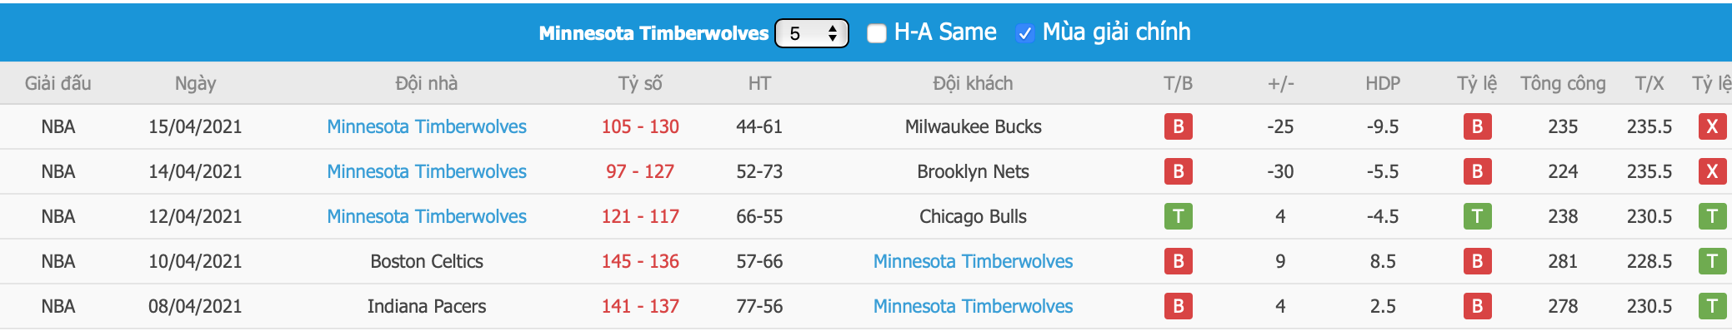This screenshot has width=1732, height=336.
Task: Click the red B badge in Milwaukee Bucks T/B column
Action: [x=1178, y=126]
